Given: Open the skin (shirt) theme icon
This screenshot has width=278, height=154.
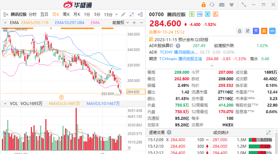Looking at the screenshot, I should pos(231,5).
